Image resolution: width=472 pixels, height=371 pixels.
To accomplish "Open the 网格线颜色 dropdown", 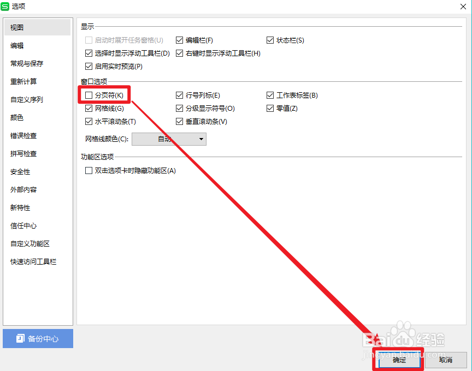I will click(201, 139).
